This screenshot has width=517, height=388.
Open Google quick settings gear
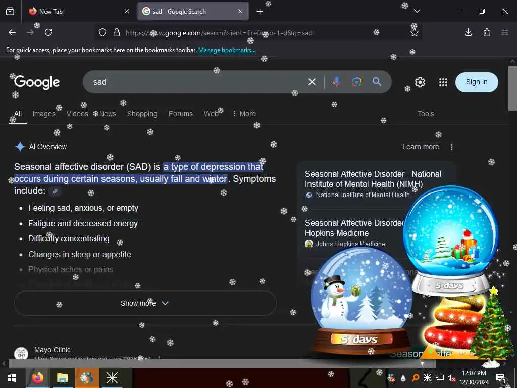[x=420, y=82]
